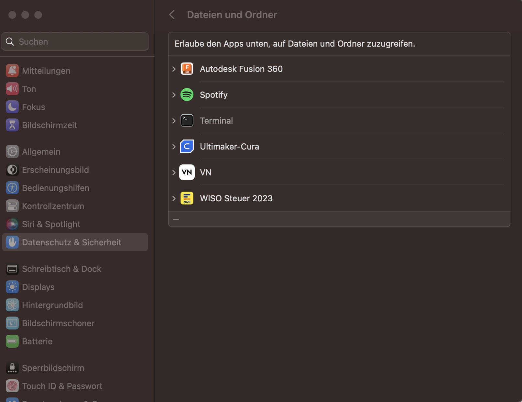
Task: Click the Displays sun icon
Action: [x=12, y=287]
